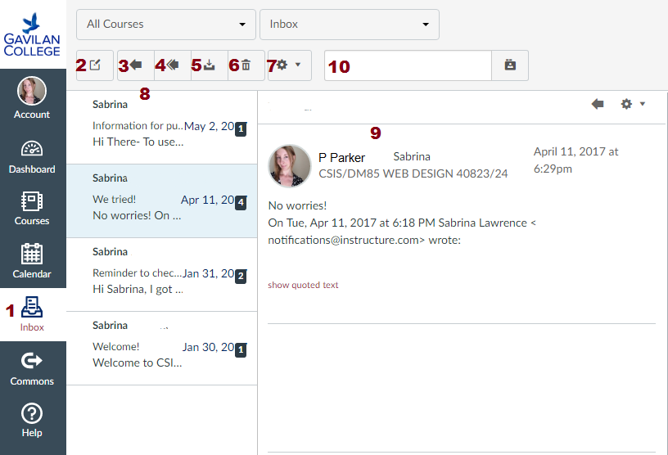Delete the conversation with trash icon
The image size is (668, 455).
tap(246, 65)
